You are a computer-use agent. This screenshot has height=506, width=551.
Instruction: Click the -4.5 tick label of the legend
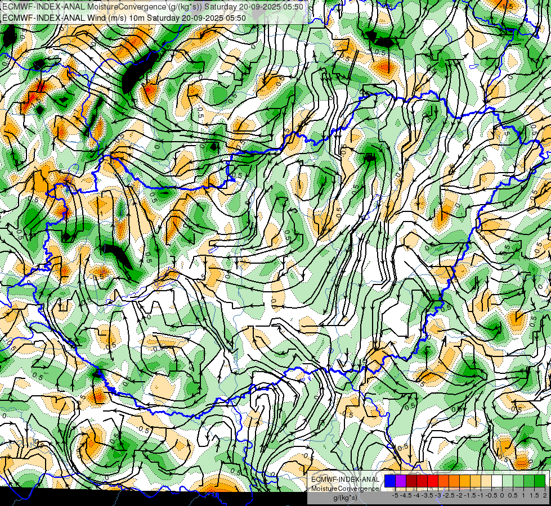point(406,495)
